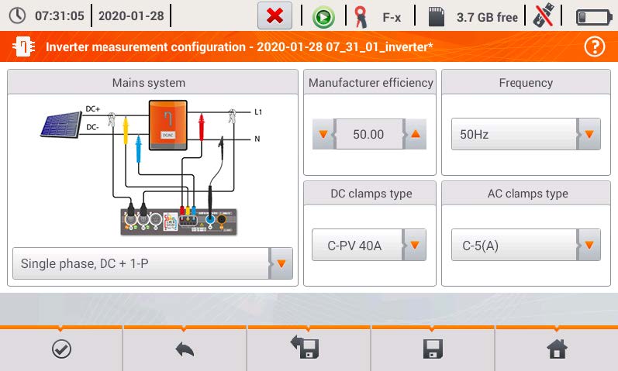Save configuration with the floppy disk icon
618x371 pixels.
(x=433, y=349)
